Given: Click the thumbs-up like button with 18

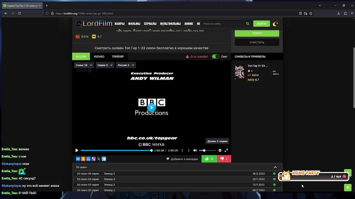Looking at the screenshot, I should pyautogui.click(x=209, y=159).
